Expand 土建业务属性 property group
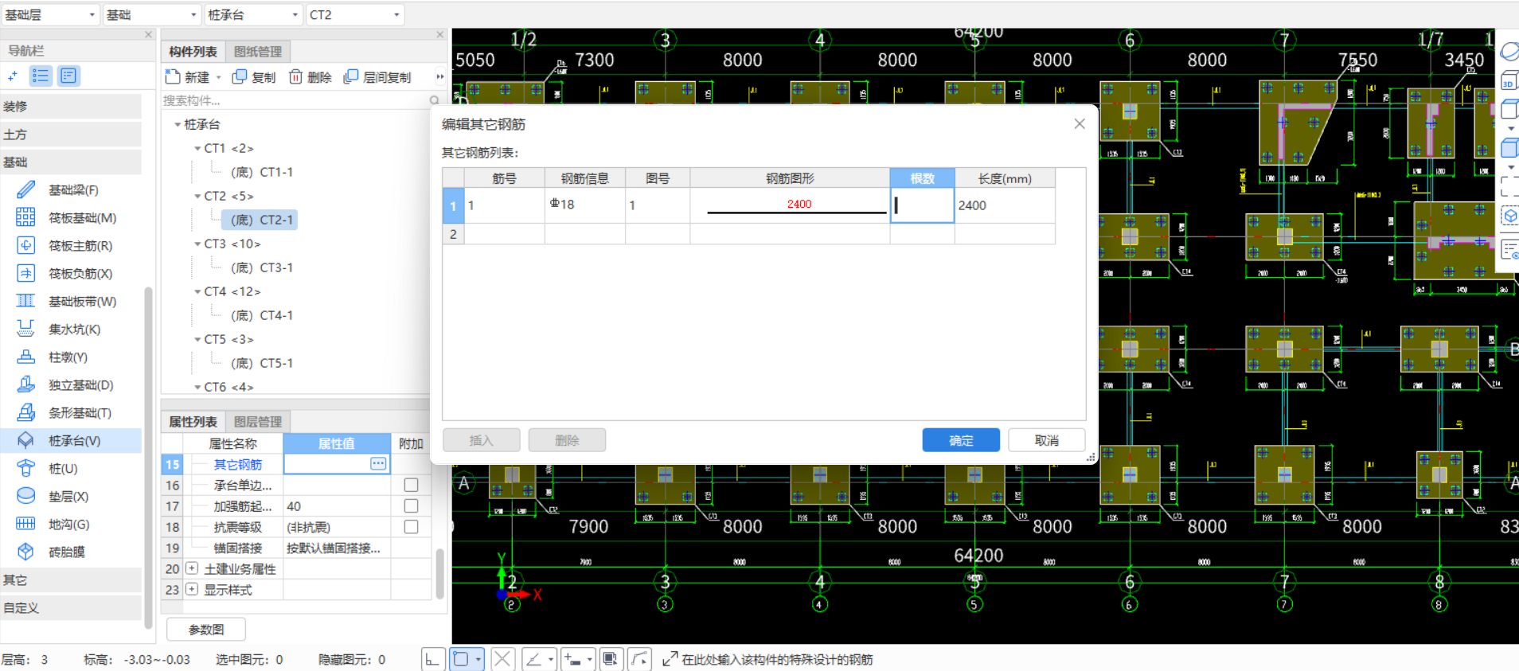 pos(192,568)
